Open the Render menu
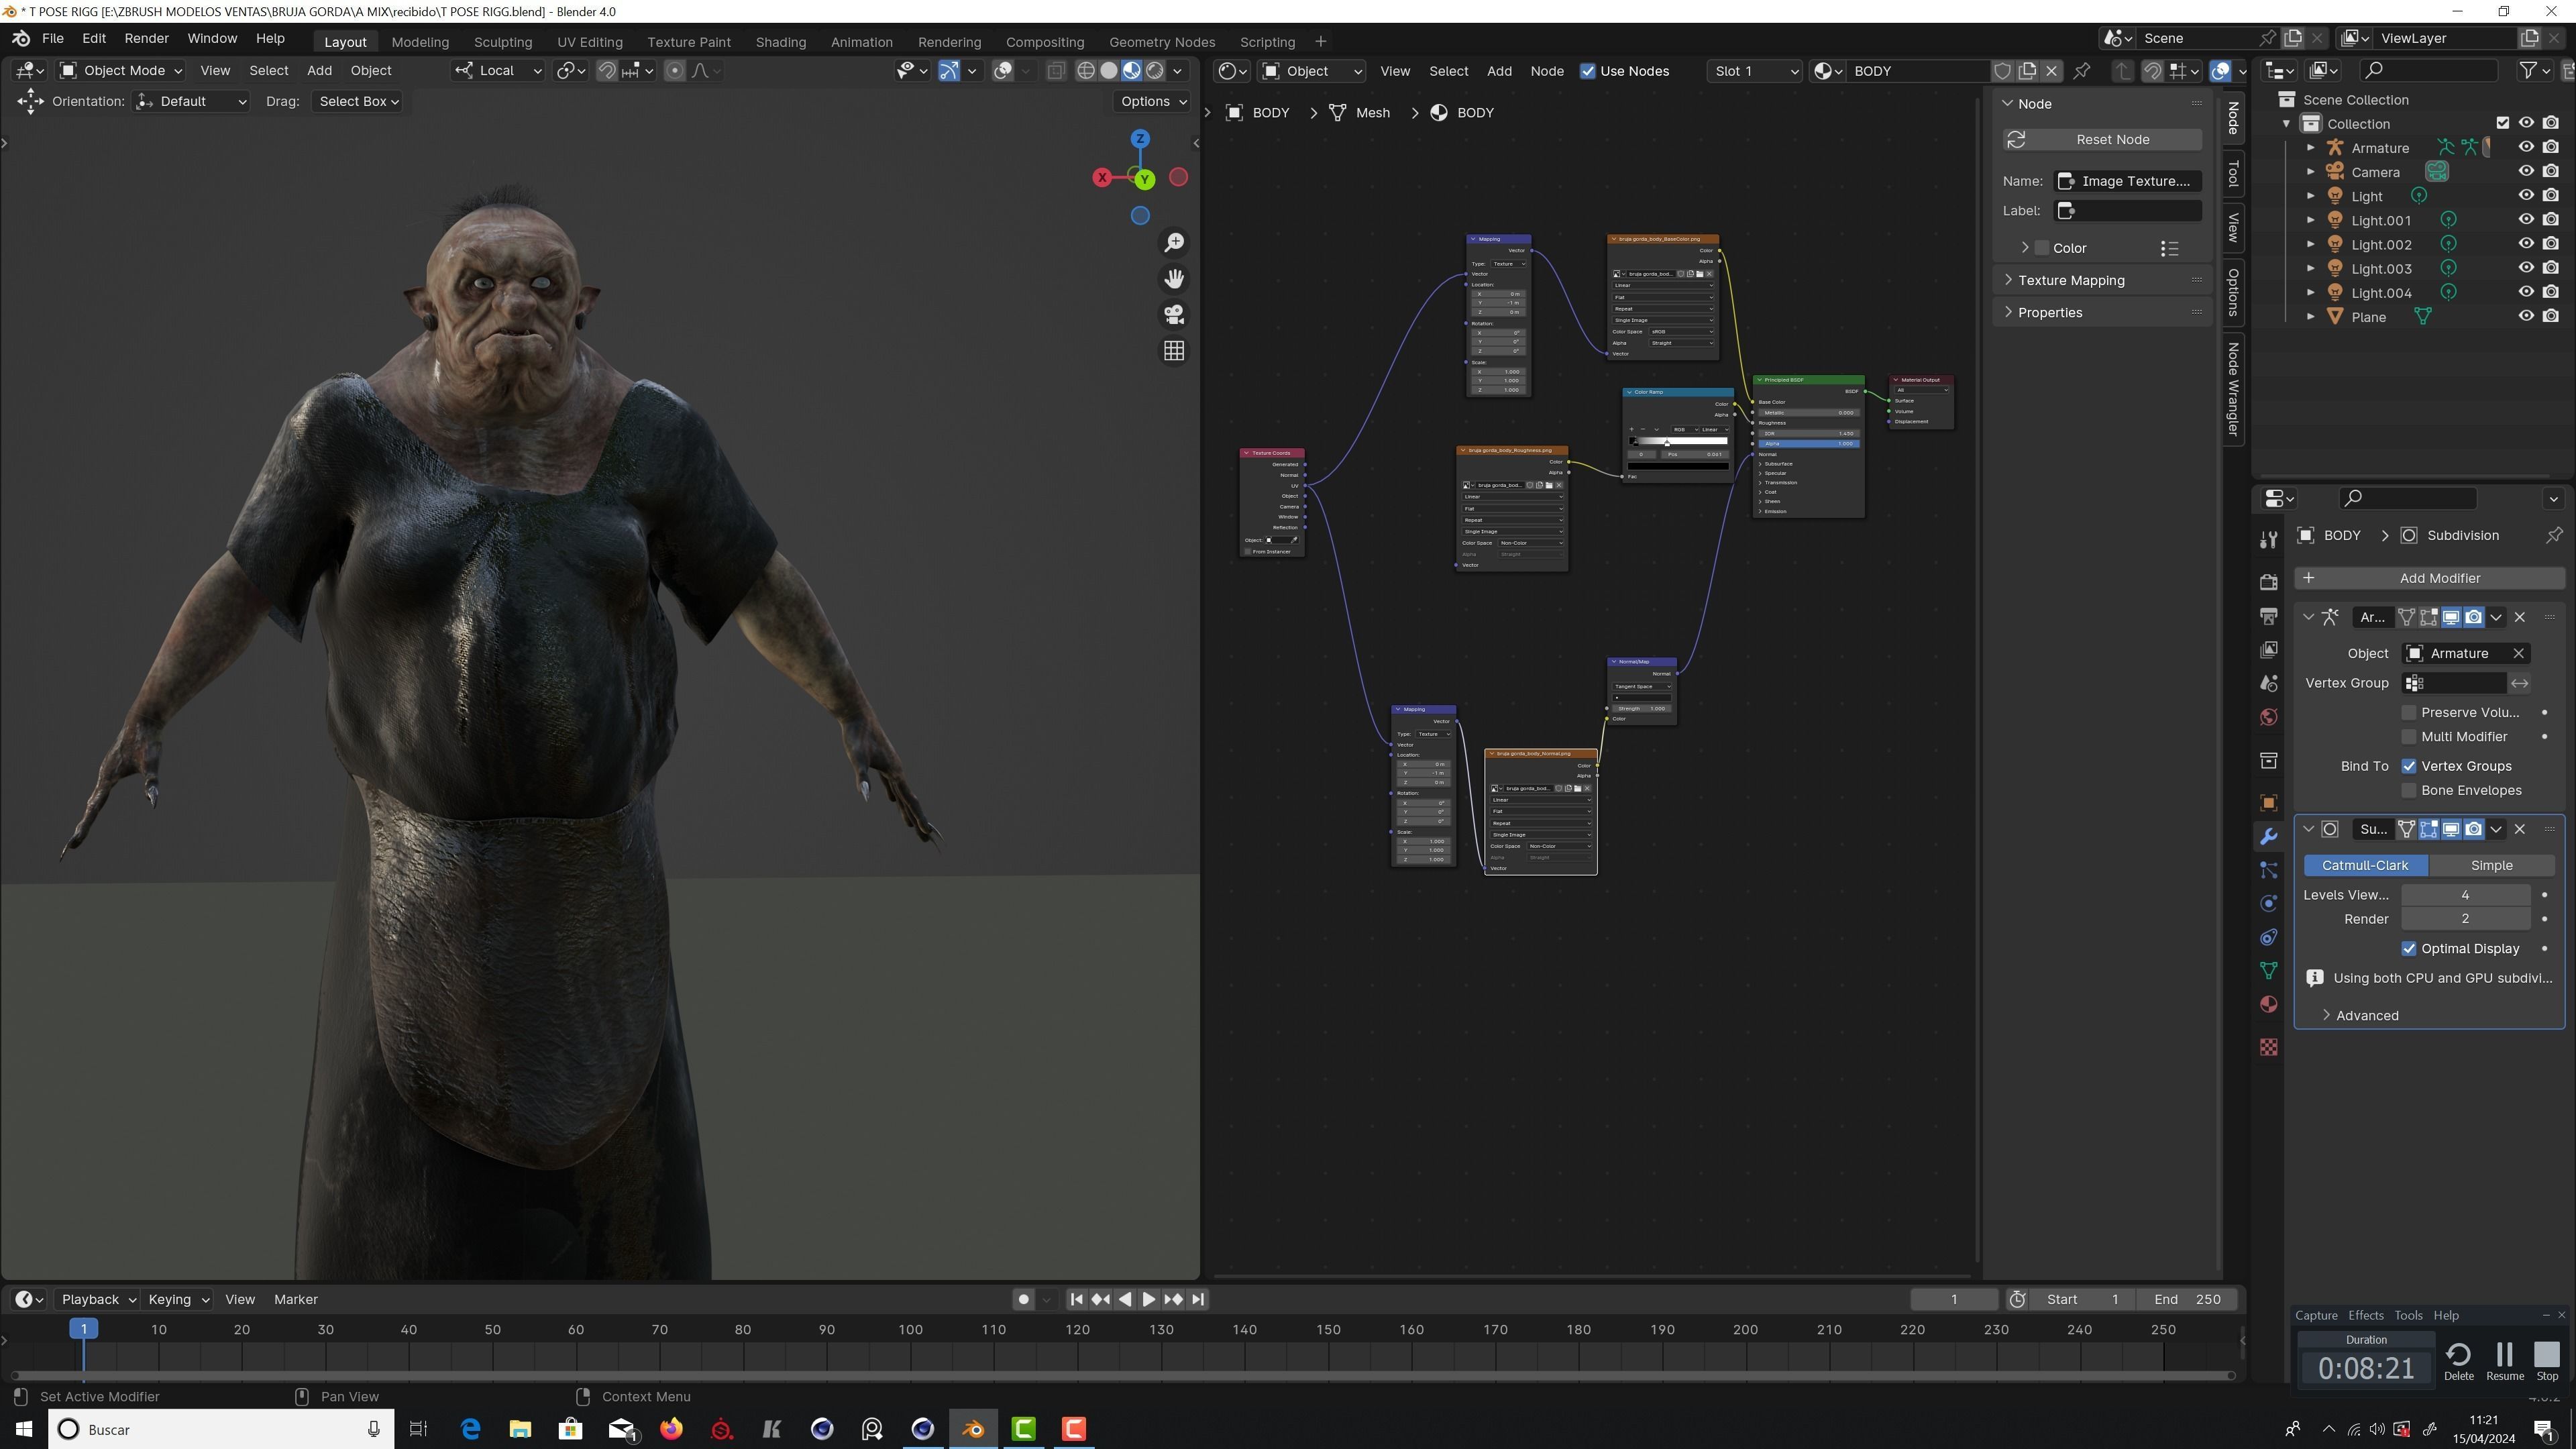 146,38
